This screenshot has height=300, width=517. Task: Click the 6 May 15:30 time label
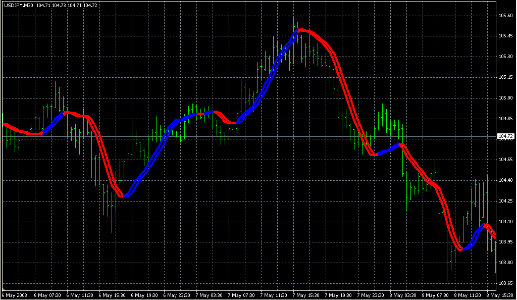coord(112,295)
